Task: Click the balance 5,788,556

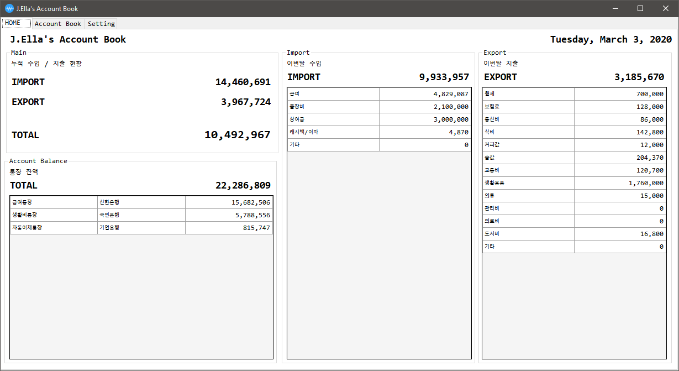Action: (x=229, y=215)
